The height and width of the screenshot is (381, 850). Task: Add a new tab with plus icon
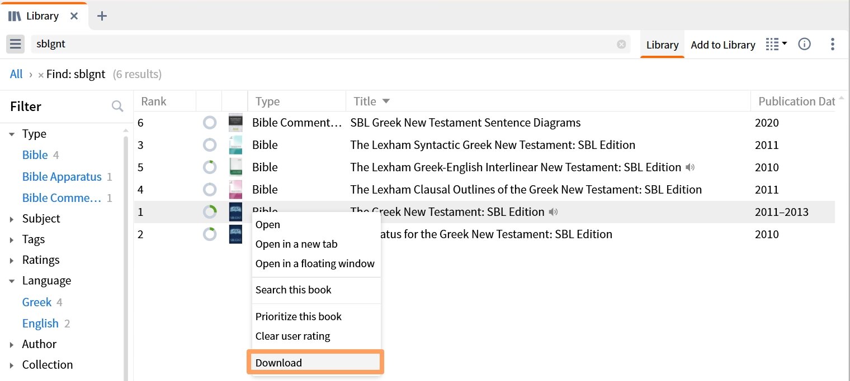click(102, 16)
